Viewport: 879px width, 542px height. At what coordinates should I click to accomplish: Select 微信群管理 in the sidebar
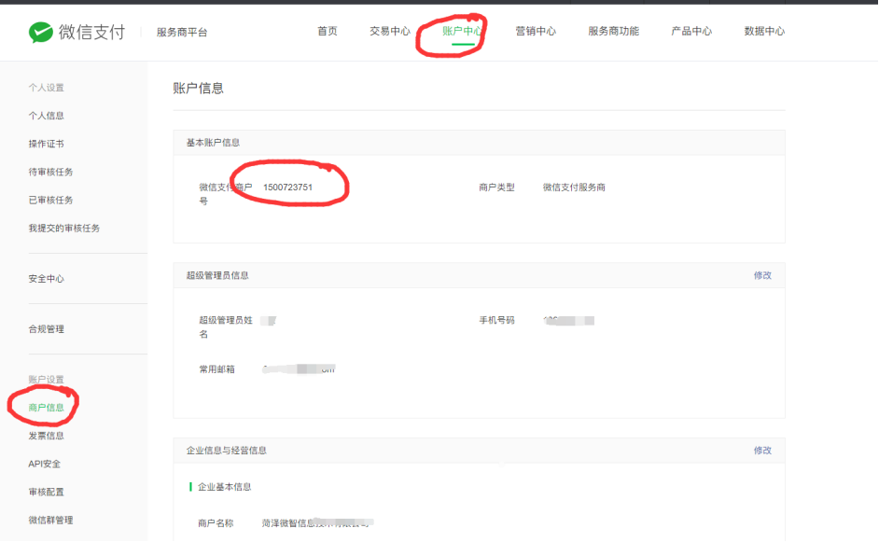(51, 520)
